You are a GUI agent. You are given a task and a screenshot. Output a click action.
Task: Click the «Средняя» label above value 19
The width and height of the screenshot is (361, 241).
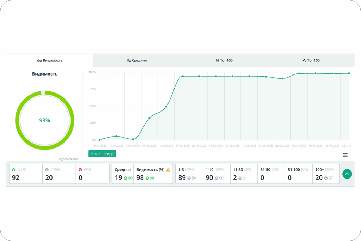(x=123, y=170)
